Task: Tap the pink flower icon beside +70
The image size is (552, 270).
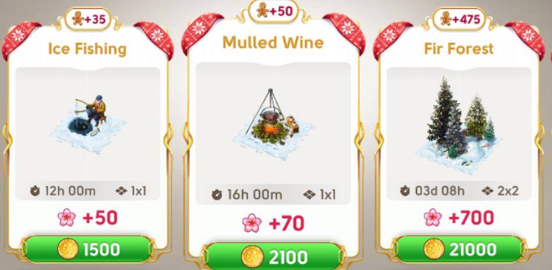Action: [252, 223]
